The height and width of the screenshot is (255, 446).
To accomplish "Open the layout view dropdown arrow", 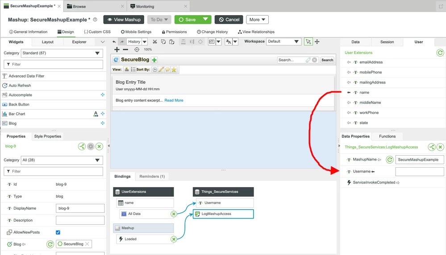I will pos(218,42).
